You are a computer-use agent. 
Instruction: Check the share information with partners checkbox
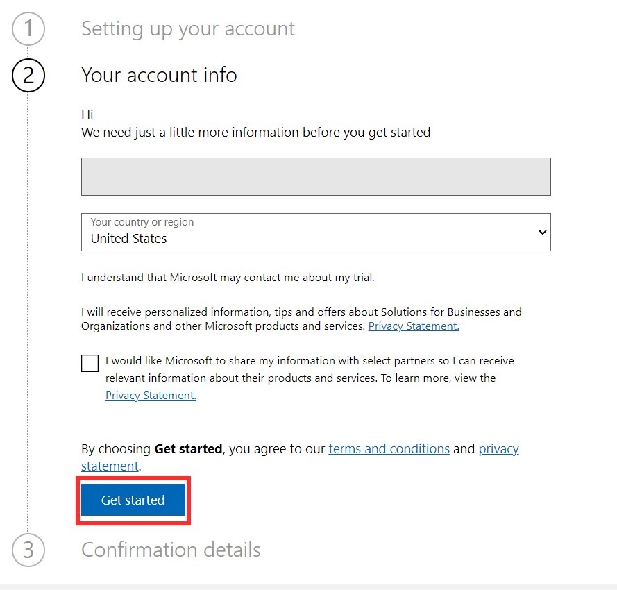point(90,363)
